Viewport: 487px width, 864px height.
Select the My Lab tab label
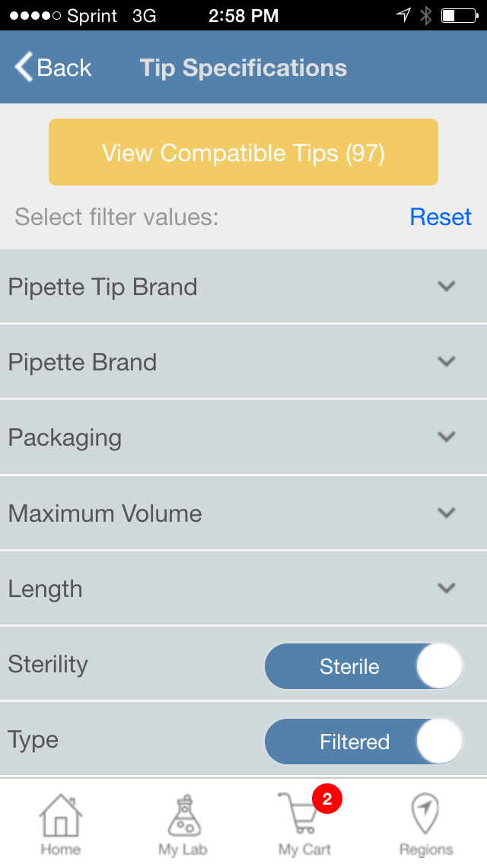tap(183, 849)
